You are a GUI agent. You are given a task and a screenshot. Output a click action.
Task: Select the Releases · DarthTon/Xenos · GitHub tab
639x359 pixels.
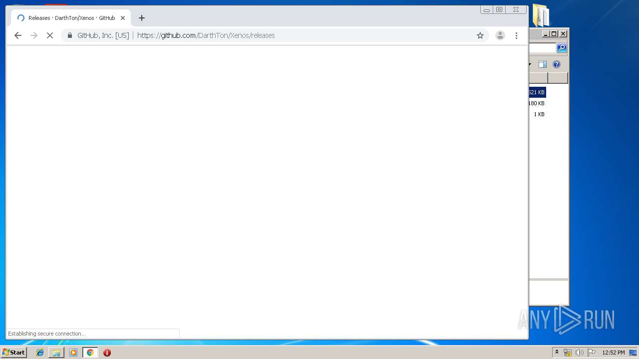pyautogui.click(x=71, y=18)
